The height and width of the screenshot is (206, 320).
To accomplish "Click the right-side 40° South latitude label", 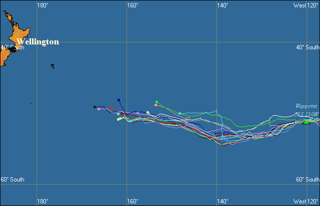I will click(308, 47).
